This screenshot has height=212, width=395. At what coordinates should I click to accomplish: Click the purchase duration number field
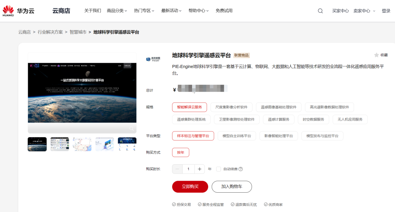click(x=188, y=169)
